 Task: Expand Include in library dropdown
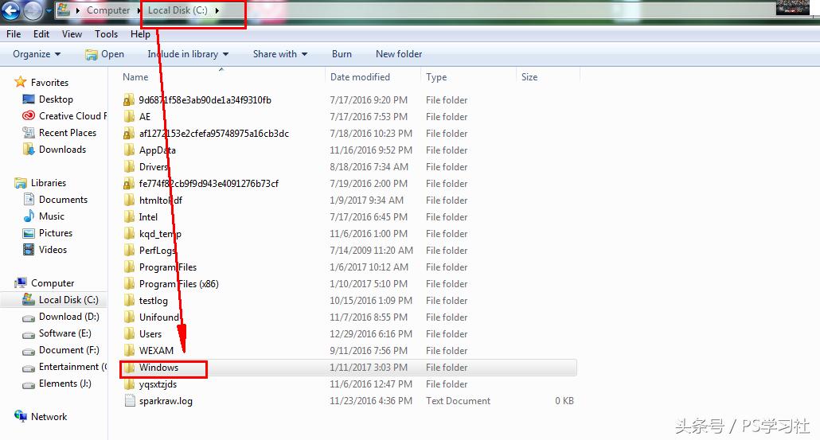pyautogui.click(x=188, y=54)
